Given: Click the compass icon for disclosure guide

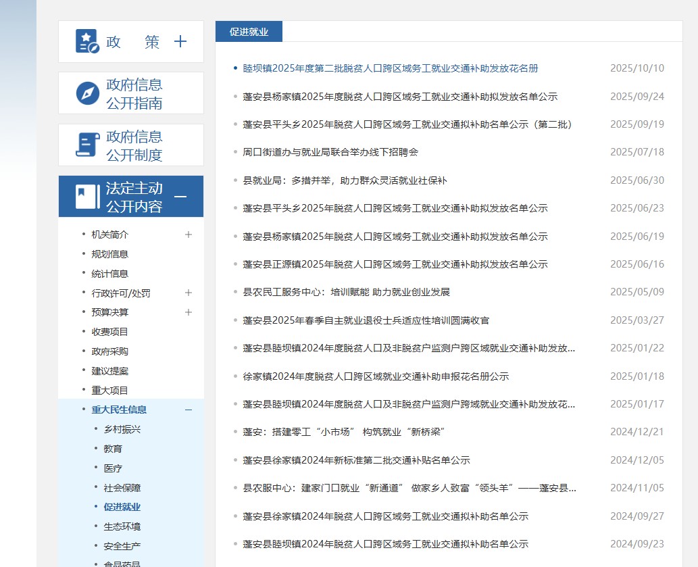Looking at the screenshot, I should [x=88, y=93].
